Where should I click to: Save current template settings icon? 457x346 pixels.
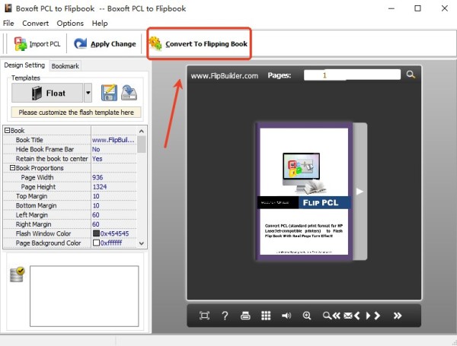(109, 93)
